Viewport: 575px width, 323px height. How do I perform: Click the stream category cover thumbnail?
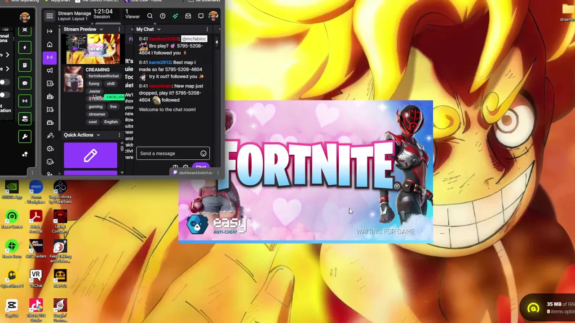click(x=74, y=79)
